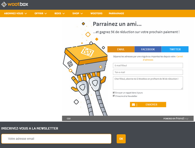Switch to the Twitter tab
The image size is (195, 148).
click(x=175, y=49)
